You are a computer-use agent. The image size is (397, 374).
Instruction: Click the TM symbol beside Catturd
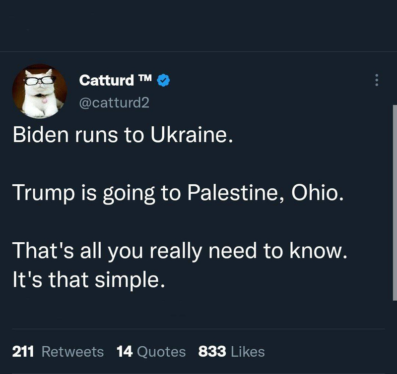(x=145, y=78)
